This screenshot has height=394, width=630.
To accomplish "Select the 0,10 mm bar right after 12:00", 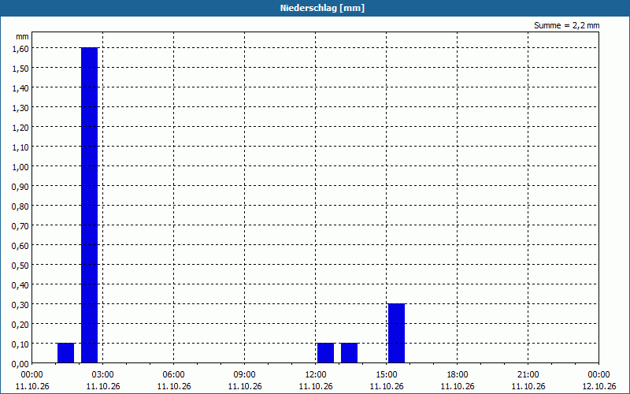I will click(x=325, y=353).
